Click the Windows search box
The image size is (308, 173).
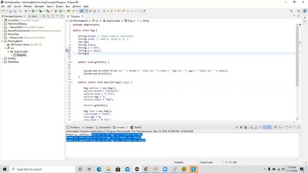42,169
